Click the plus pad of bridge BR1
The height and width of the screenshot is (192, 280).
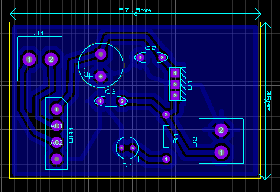[x=56, y=109]
